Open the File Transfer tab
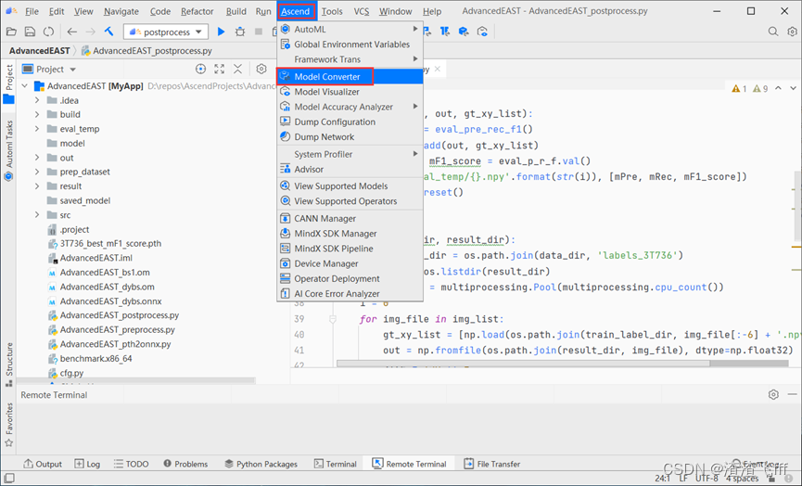This screenshot has height=486, width=802. (x=492, y=464)
